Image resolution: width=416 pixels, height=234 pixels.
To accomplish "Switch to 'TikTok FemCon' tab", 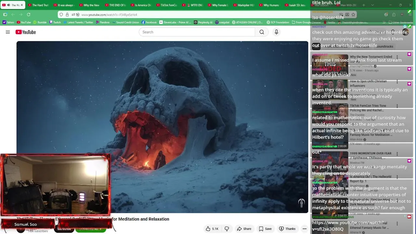I will (x=167, y=5).
